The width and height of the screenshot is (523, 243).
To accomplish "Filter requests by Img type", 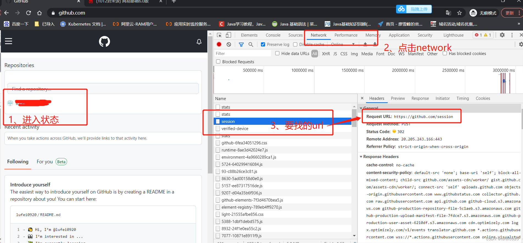I will click(354, 54).
